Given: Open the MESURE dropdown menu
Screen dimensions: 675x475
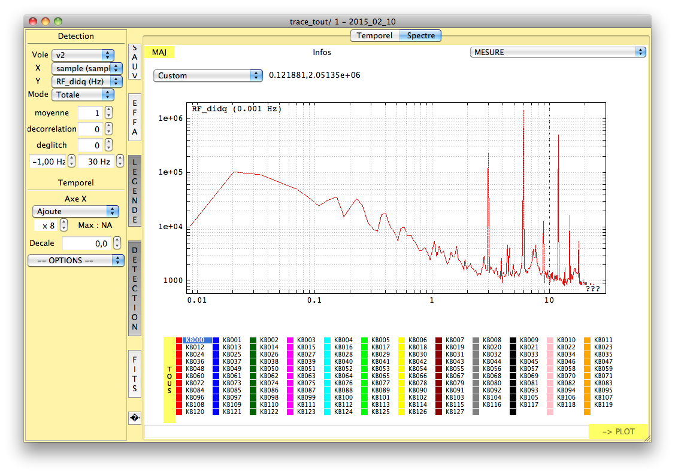Looking at the screenshot, I should pyautogui.click(x=558, y=52).
